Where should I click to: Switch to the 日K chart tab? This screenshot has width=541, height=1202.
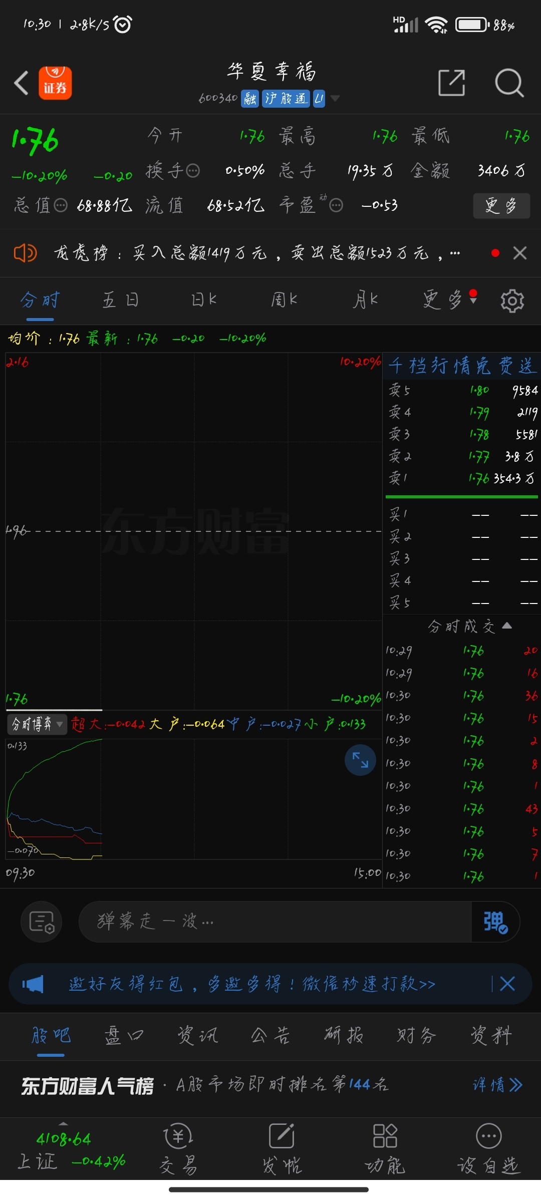pos(204,300)
